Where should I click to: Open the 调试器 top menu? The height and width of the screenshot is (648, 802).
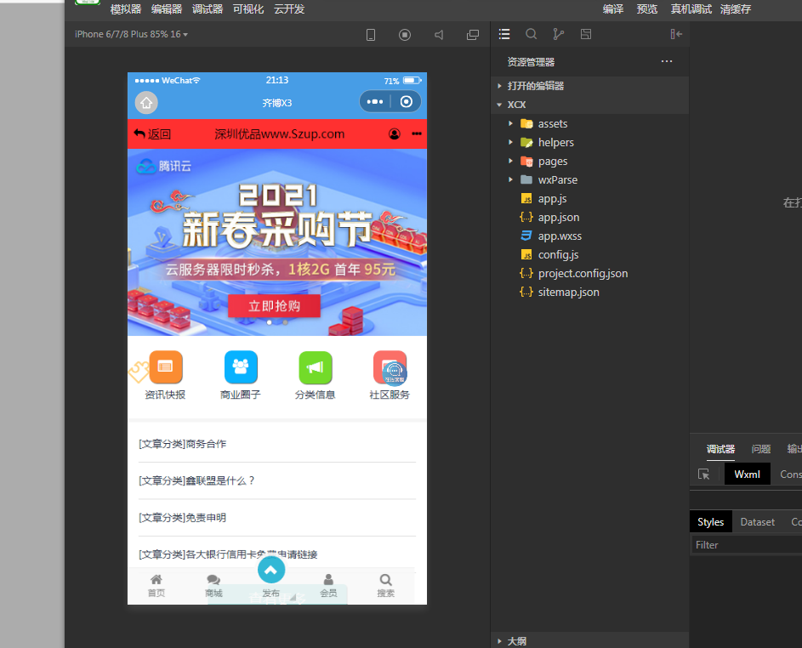(208, 9)
